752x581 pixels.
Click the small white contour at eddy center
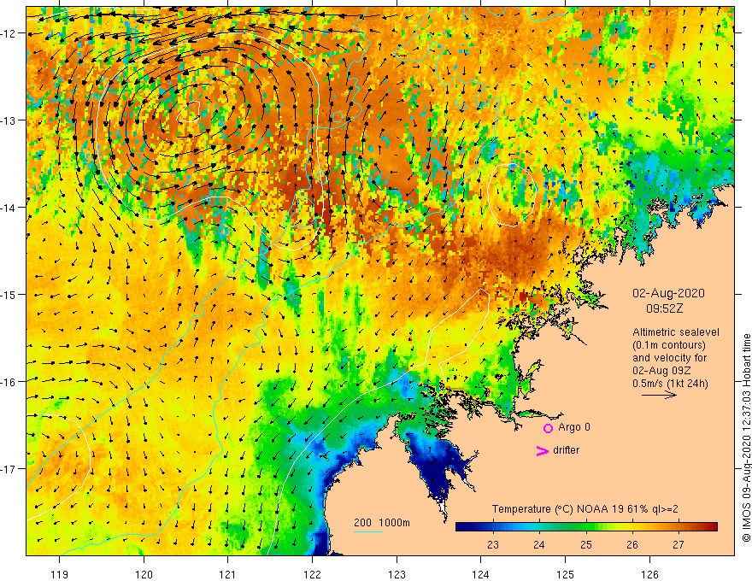point(189,112)
